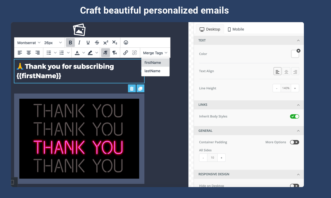Switch to Desktop tab
331x198 pixels.
click(210, 29)
